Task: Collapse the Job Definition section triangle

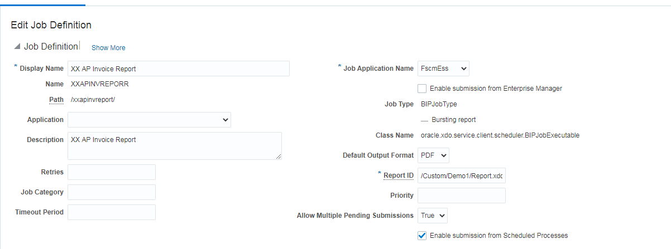Action: tap(17, 47)
